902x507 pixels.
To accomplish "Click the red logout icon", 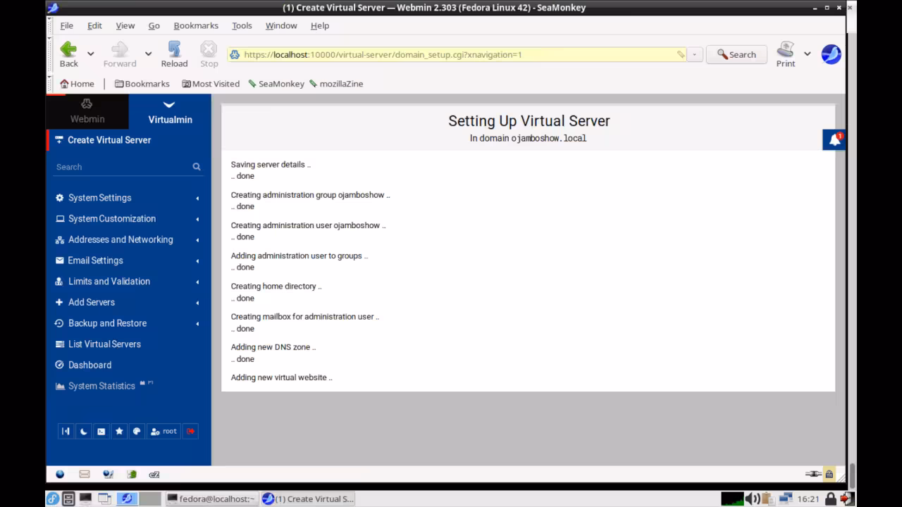I will pyautogui.click(x=190, y=431).
